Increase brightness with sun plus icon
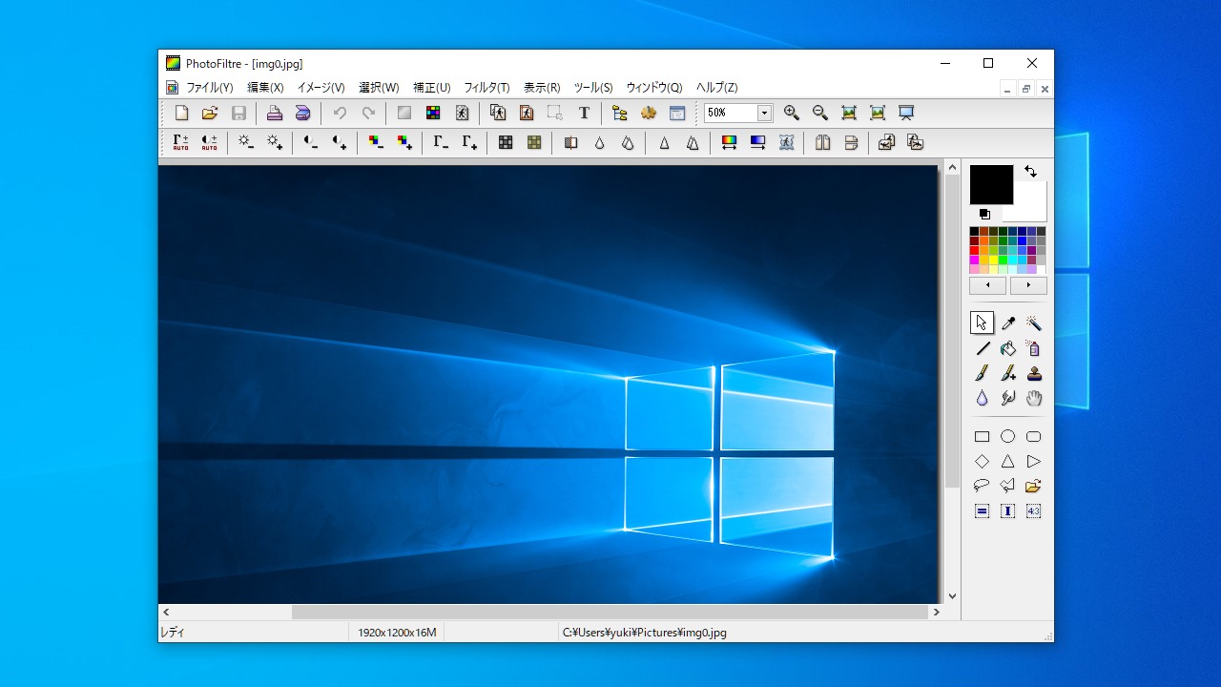This screenshot has width=1221, height=687. [275, 142]
